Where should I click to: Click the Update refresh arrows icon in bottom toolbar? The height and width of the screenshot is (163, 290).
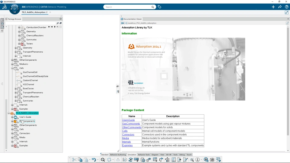(130, 160)
